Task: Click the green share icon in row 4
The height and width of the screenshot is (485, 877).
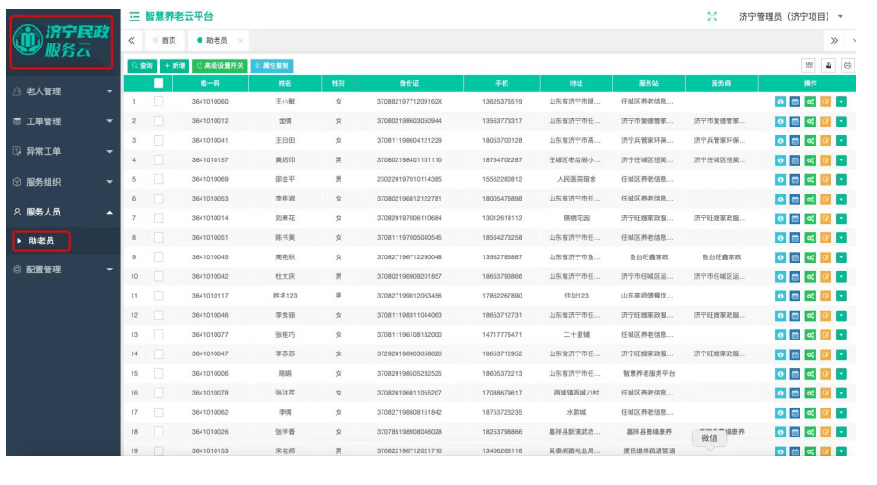Action: click(x=811, y=159)
